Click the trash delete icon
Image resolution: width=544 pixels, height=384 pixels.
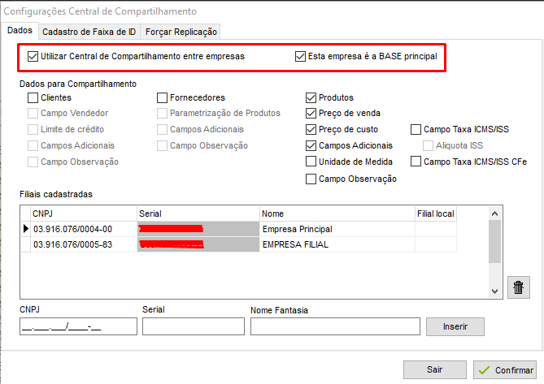[x=517, y=287]
